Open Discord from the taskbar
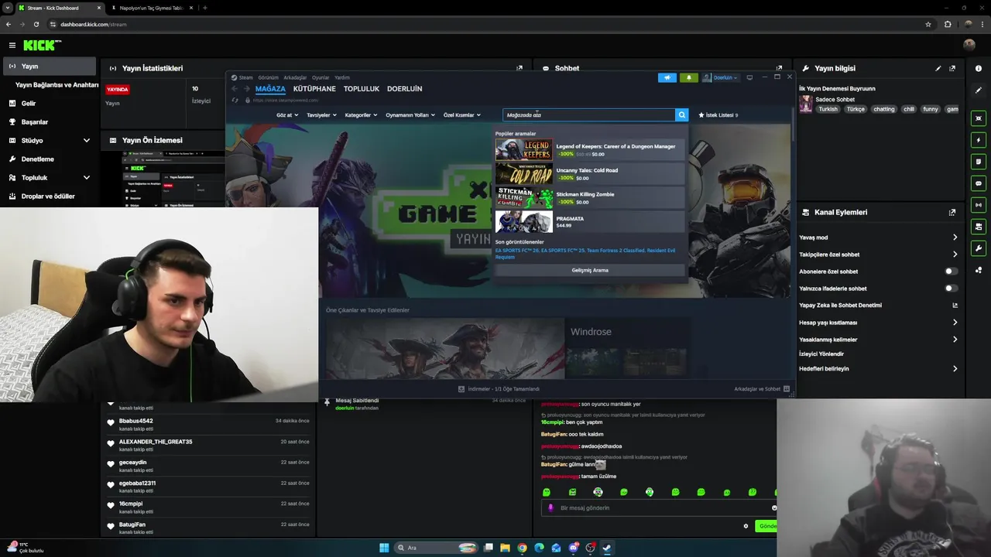The image size is (991, 557). point(573,548)
